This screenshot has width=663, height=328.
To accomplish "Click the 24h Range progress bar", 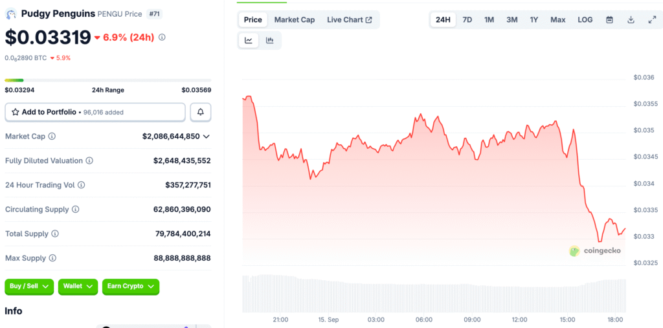I will pos(108,80).
